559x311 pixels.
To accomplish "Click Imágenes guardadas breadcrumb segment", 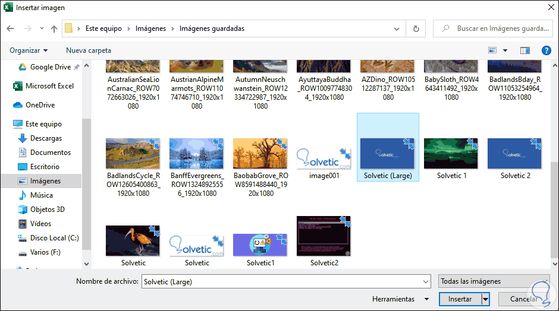I will [212, 28].
